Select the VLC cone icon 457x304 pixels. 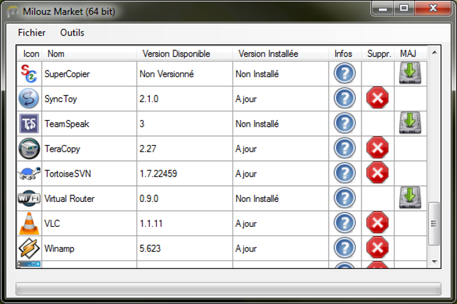coord(29,223)
